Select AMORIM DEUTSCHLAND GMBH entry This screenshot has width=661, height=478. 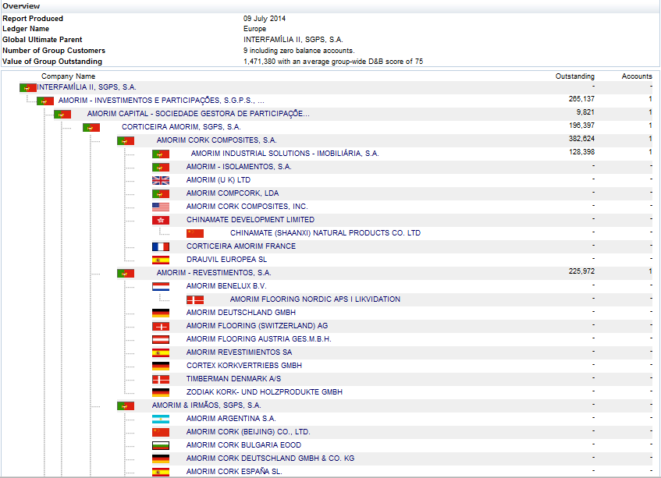[241, 313]
